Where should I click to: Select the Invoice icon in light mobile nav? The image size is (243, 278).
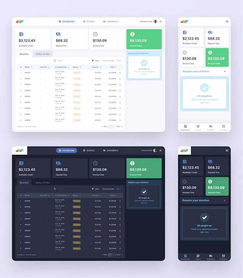198,127
